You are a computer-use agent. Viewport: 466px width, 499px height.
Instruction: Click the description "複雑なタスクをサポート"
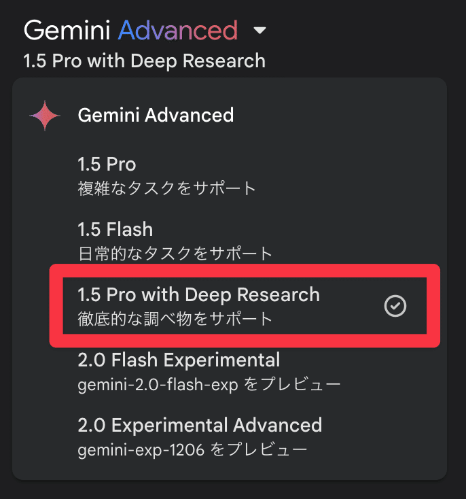[x=166, y=188]
